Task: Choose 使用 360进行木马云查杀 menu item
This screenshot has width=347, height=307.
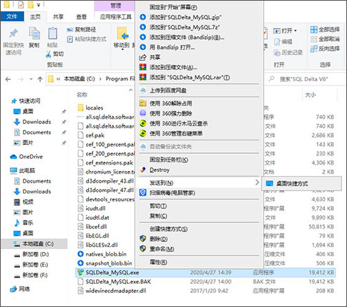Action: 200,124
